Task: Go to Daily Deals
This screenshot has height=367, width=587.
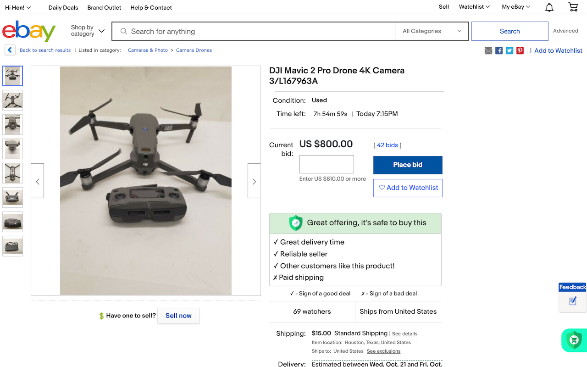Action: 63,7
